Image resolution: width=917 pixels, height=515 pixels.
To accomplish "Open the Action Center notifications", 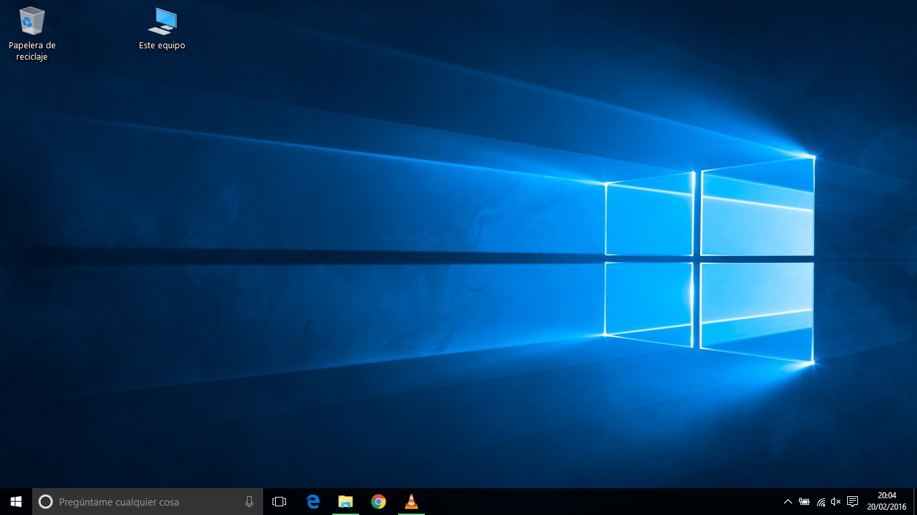I will coord(853,502).
